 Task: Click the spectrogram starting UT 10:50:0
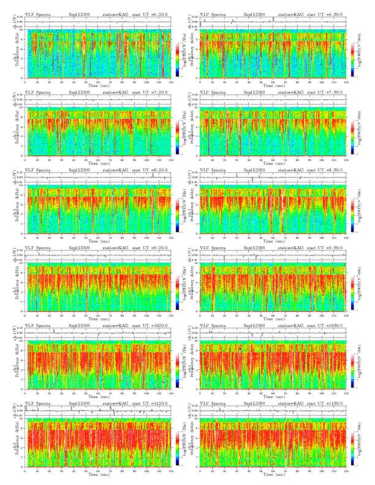tap(273, 365)
